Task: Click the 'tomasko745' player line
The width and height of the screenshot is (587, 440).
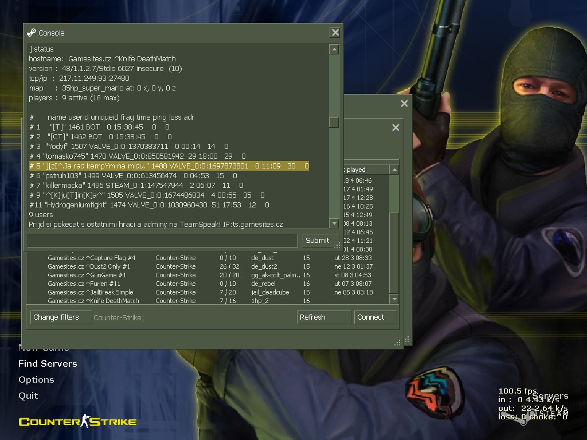Action: click(x=138, y=156)
